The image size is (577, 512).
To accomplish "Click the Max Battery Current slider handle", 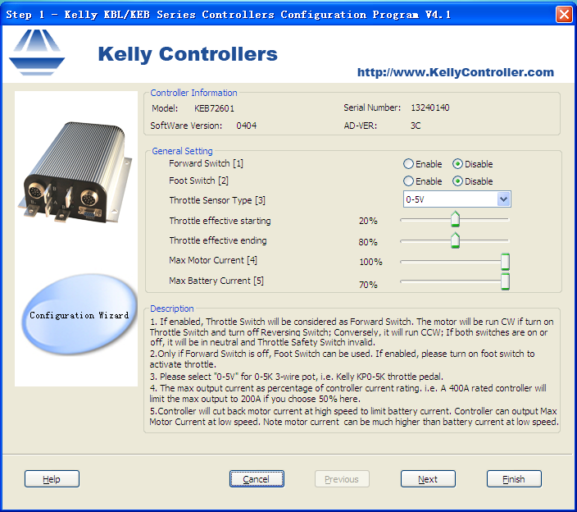I will [505, 281].
